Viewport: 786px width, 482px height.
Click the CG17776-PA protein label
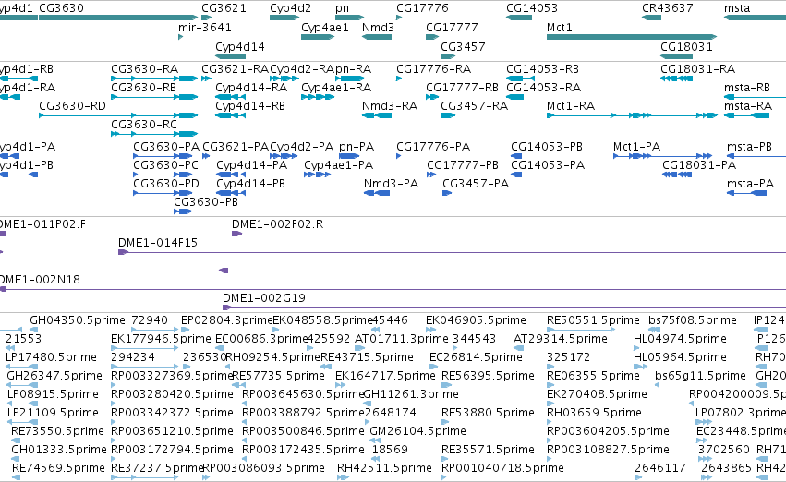click(433, 146)
